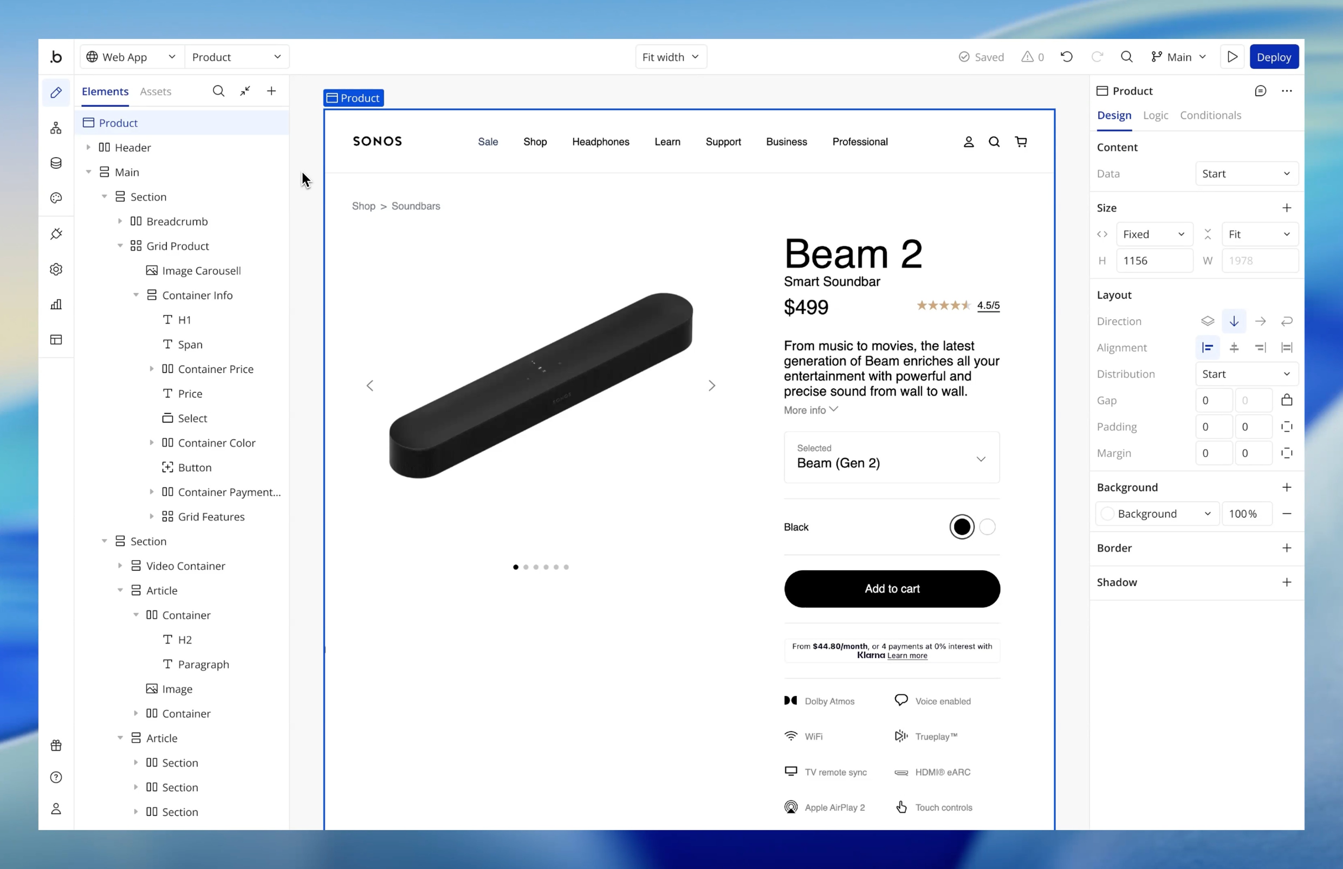Open the Data Start dropdown

pos(1247,174)
